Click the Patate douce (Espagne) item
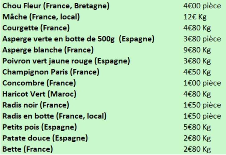The image size is (226, 155). 45,139
